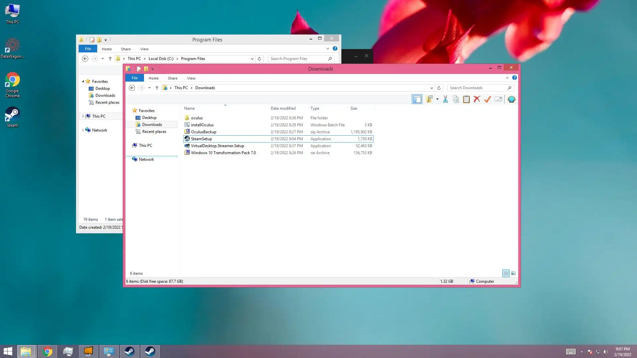The image size is (637, 358).
Task: Click the red X Delete toolbar icon
Action: pos(477,99)
